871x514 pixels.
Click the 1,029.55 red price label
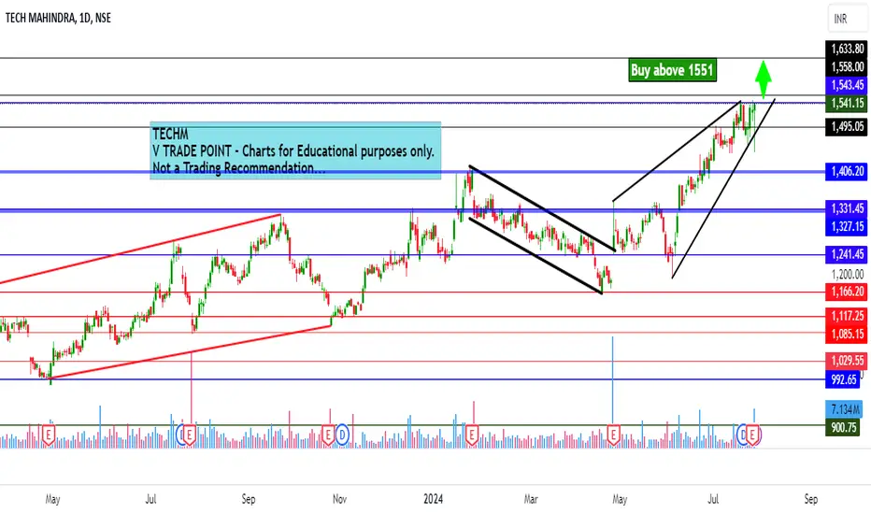[847, 361]
